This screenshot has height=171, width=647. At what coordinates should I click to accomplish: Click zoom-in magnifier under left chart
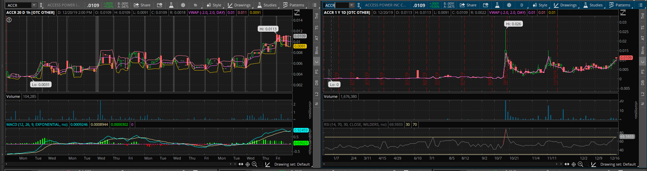coord(254,164)
